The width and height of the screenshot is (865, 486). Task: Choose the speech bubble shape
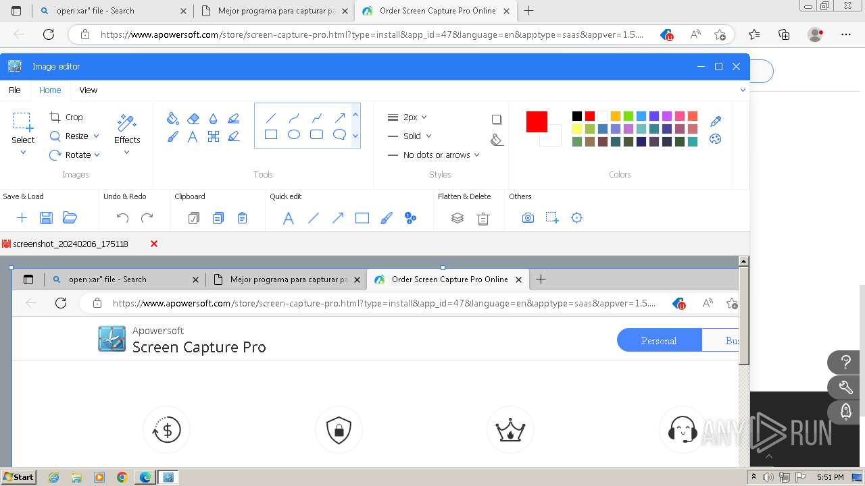[x=339, y=134]
